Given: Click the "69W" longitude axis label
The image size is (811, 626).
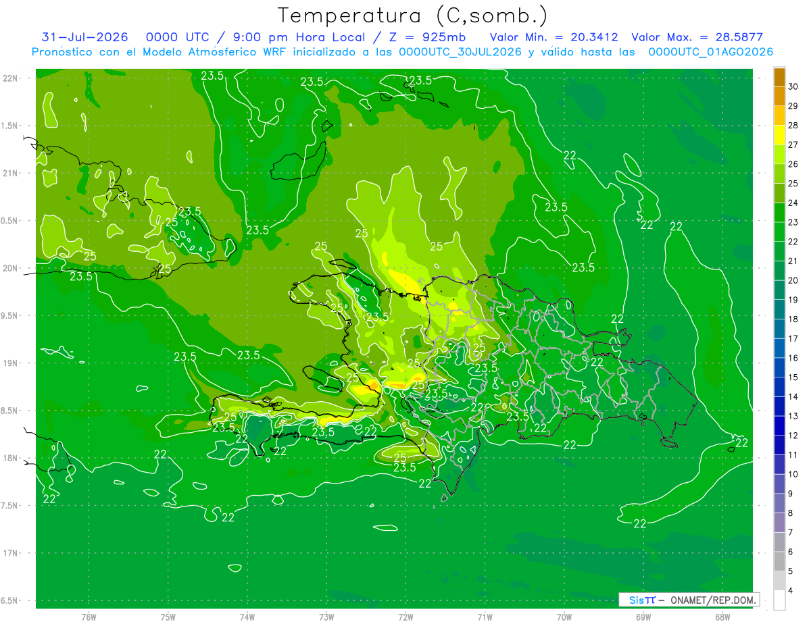Looking at the screenshot, I should (x=643, y=617).
